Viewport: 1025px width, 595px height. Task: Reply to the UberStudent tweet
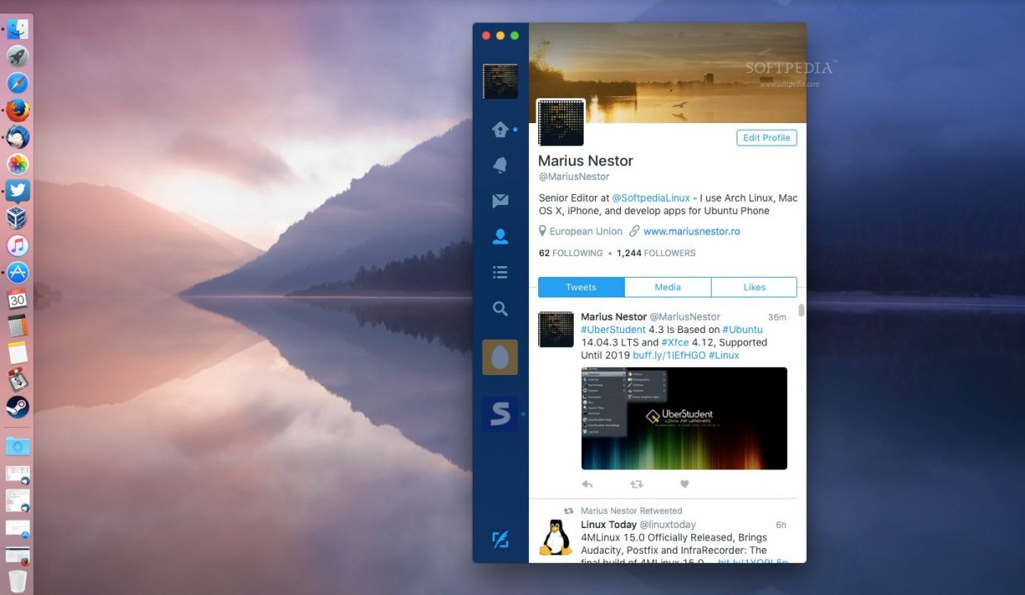point(587,483)
